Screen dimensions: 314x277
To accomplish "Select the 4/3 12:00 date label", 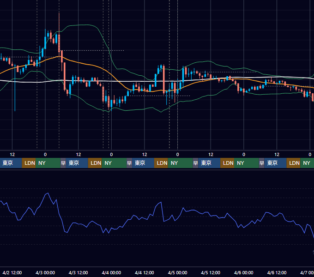I will [x=78, y=272].
